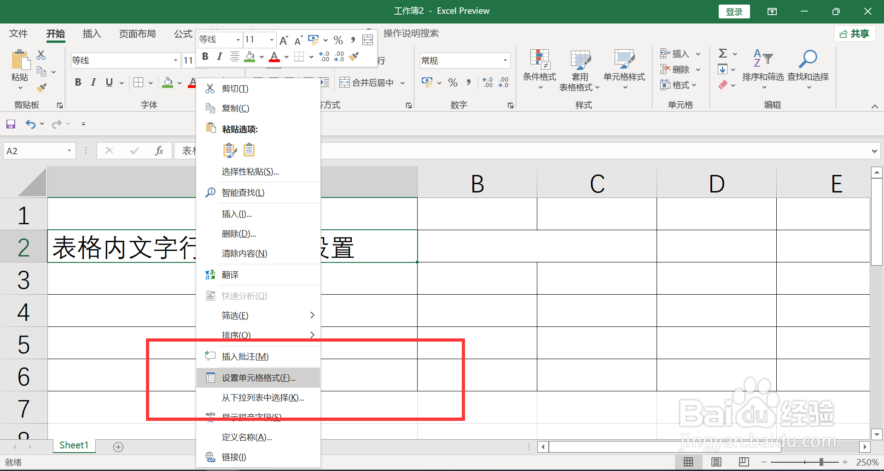The image size is (884, 471).
Task: Click percent style icon in mini toolbar
Action: pyautogui.click(x=338, y=40)
